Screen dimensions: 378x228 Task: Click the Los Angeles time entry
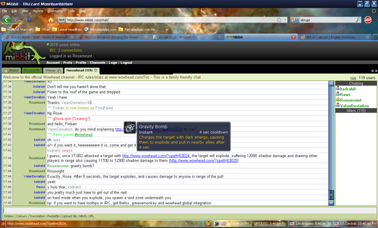[310, 224]
